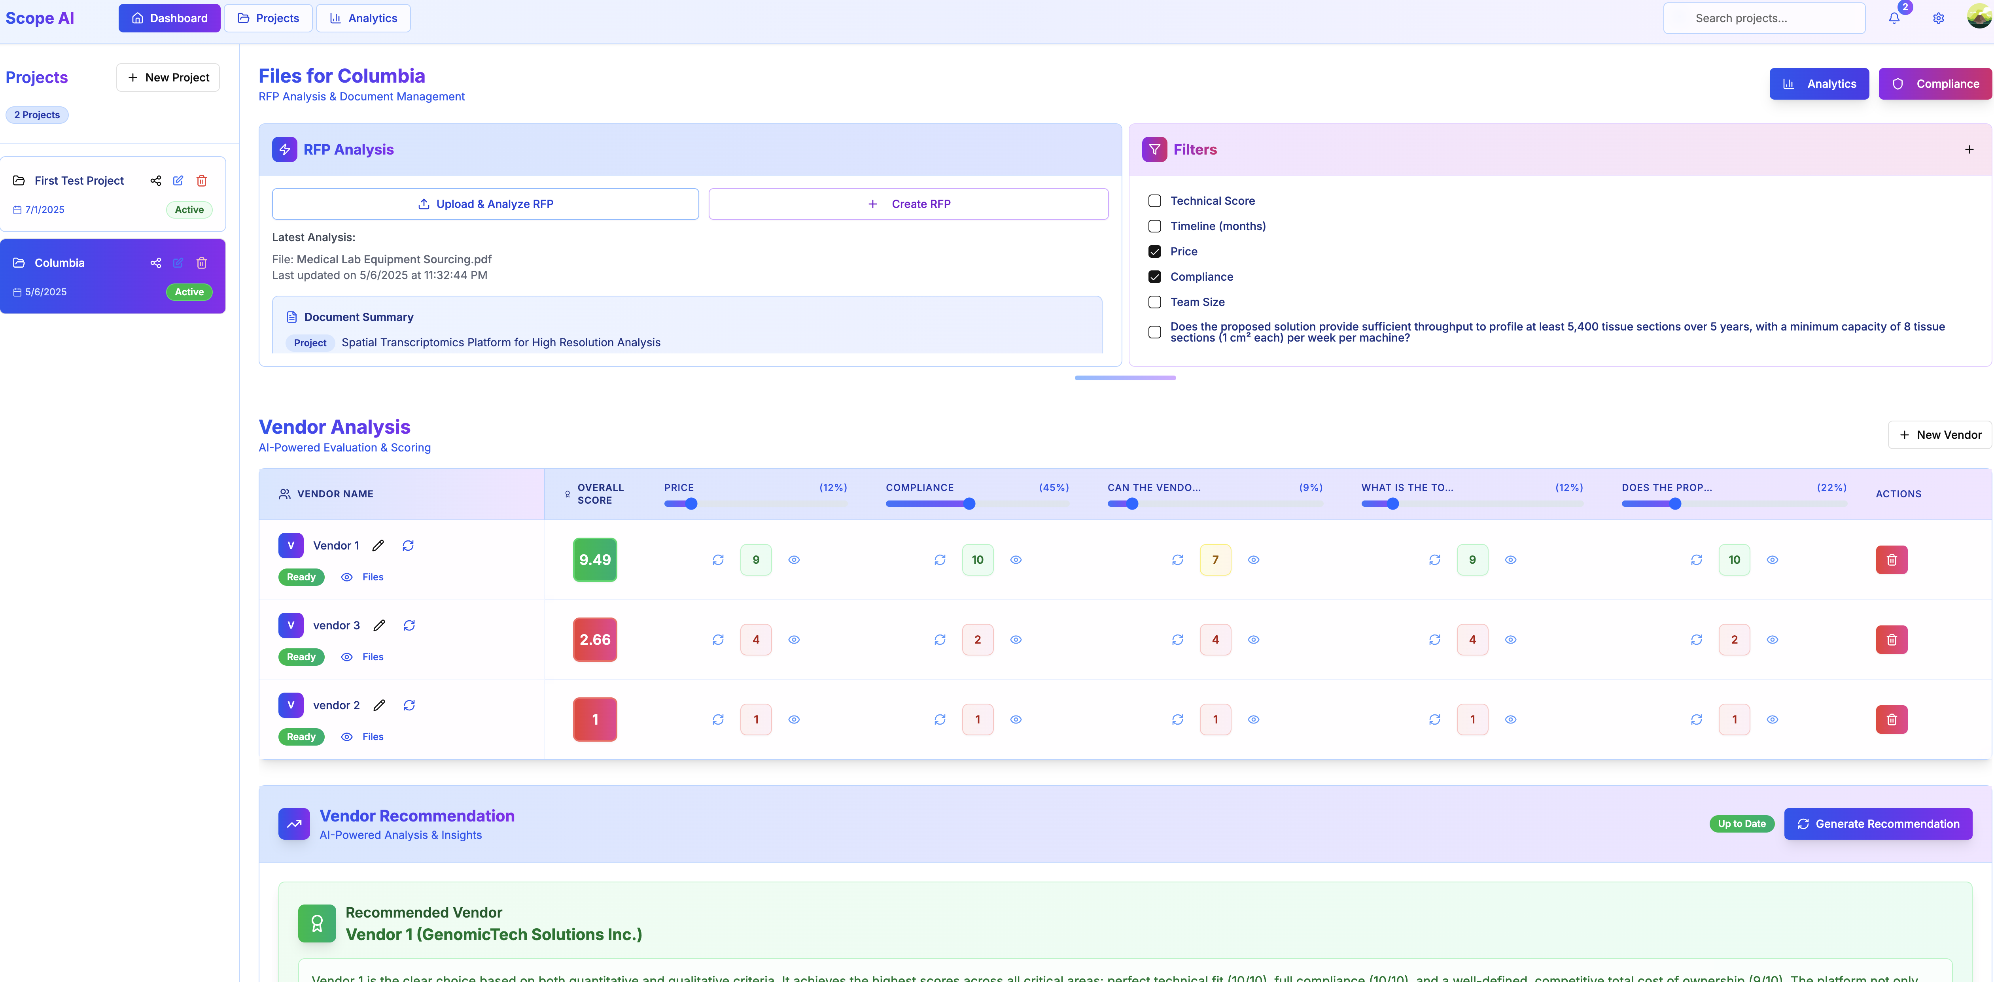The height and width of the screenshot is (982, 1994).
Task: Re-analyze vendor 3 using the refresh icon
Action: tap(409, 625)
